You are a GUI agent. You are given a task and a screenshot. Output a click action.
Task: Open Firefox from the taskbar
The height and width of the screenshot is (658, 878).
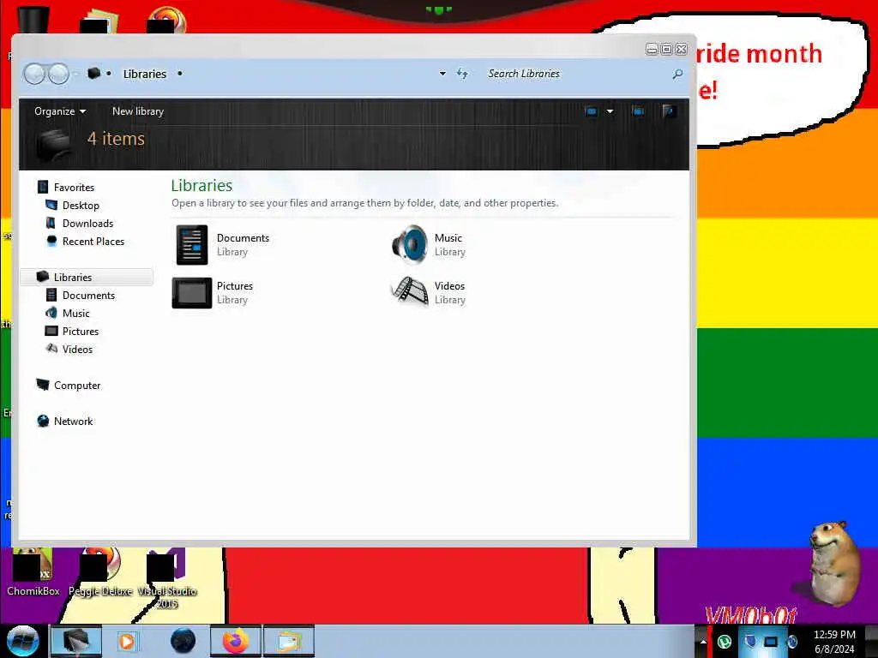click(236, 641)
